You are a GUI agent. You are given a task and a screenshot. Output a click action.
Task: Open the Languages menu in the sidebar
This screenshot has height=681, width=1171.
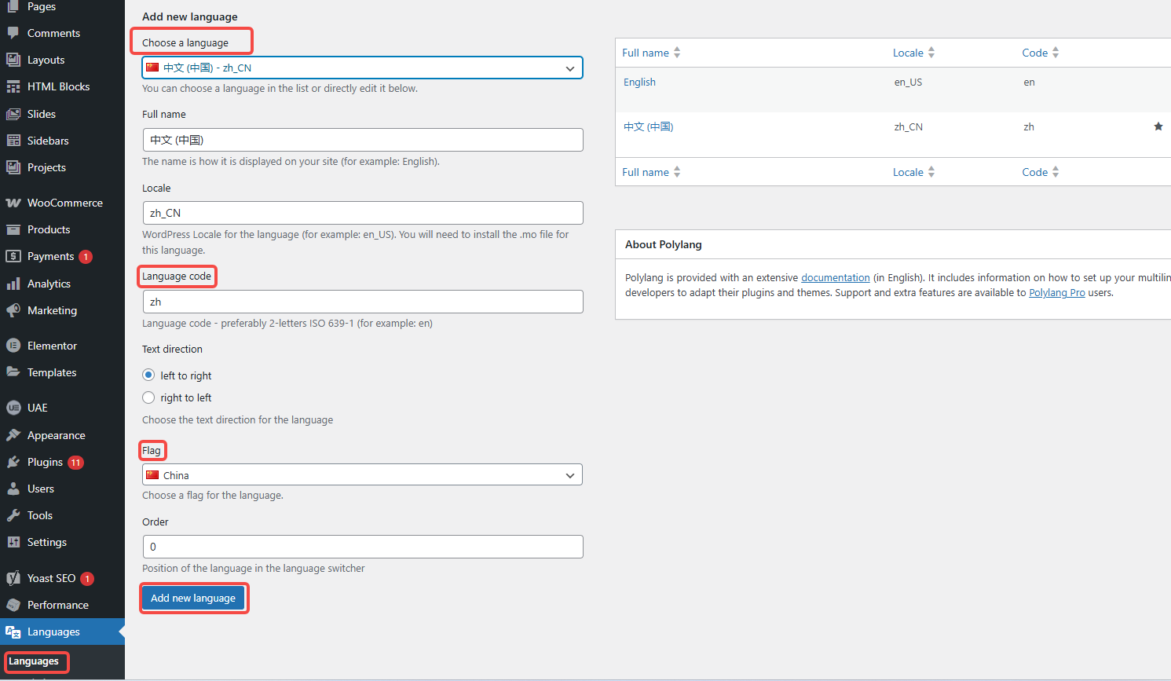pos(49,632)
